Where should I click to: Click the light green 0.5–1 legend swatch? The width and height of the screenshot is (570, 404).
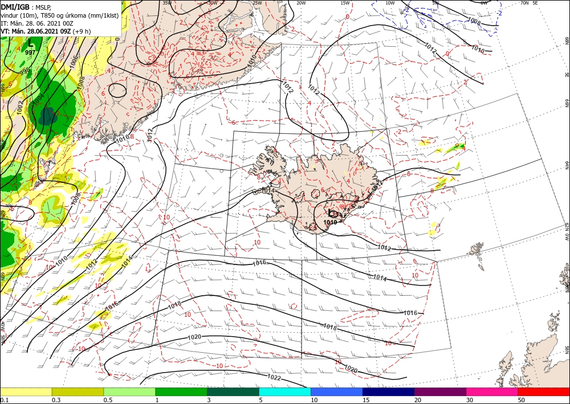pyautogui.click(x=129, y=391)
